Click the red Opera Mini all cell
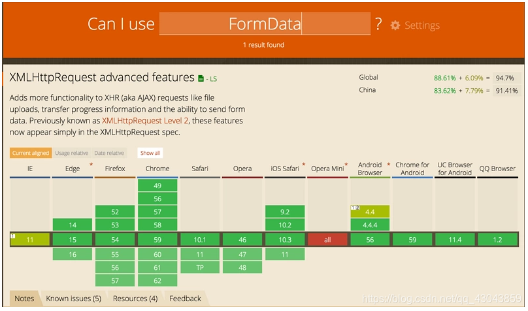Screen dimensions: 528x311 click(x=327, y=240)
